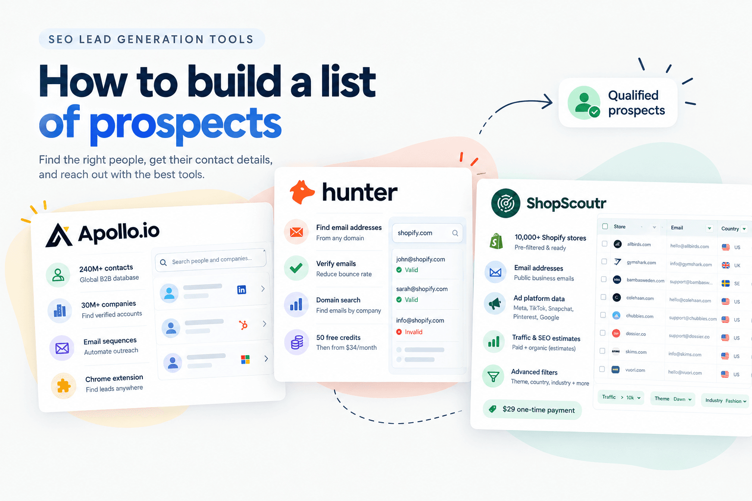Click the 50 free credits coins icon

pos(297,342)
